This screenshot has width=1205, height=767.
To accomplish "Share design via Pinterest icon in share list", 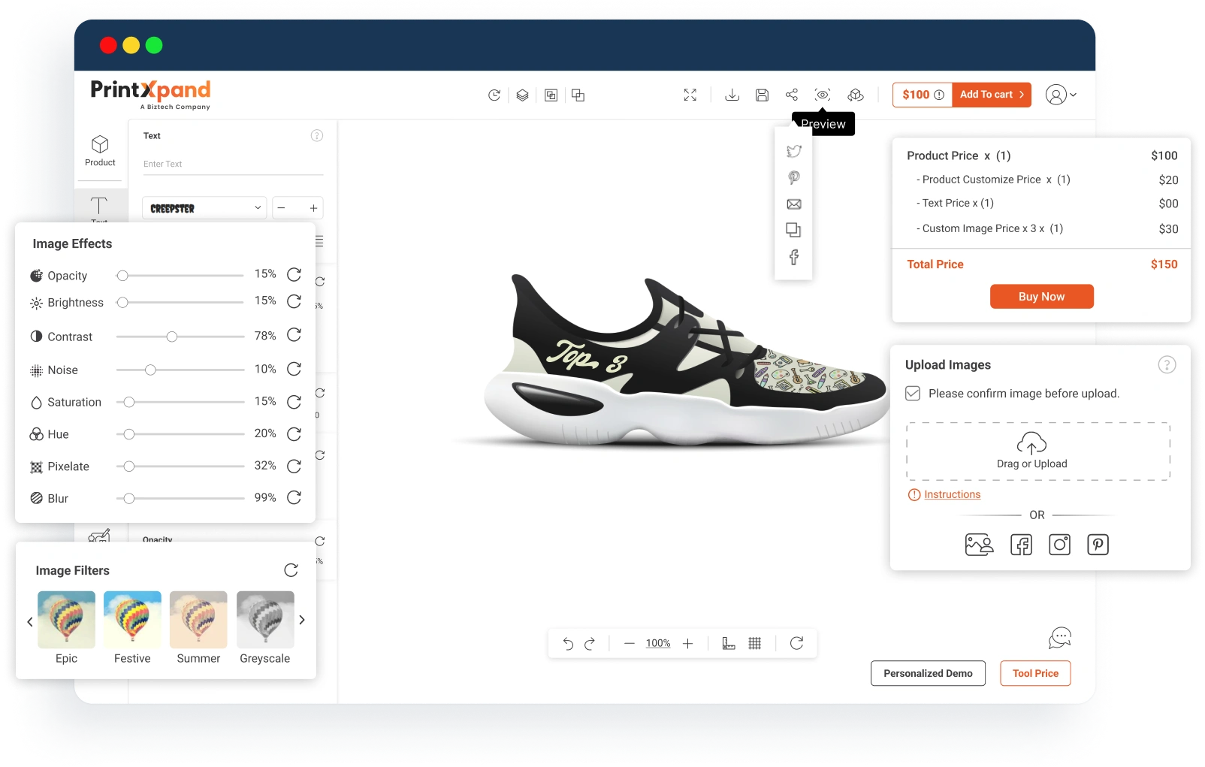I will click(x=793, y=178).
